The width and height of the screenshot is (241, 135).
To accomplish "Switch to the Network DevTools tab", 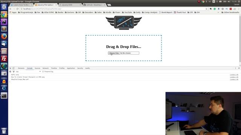I will [46, 68].
